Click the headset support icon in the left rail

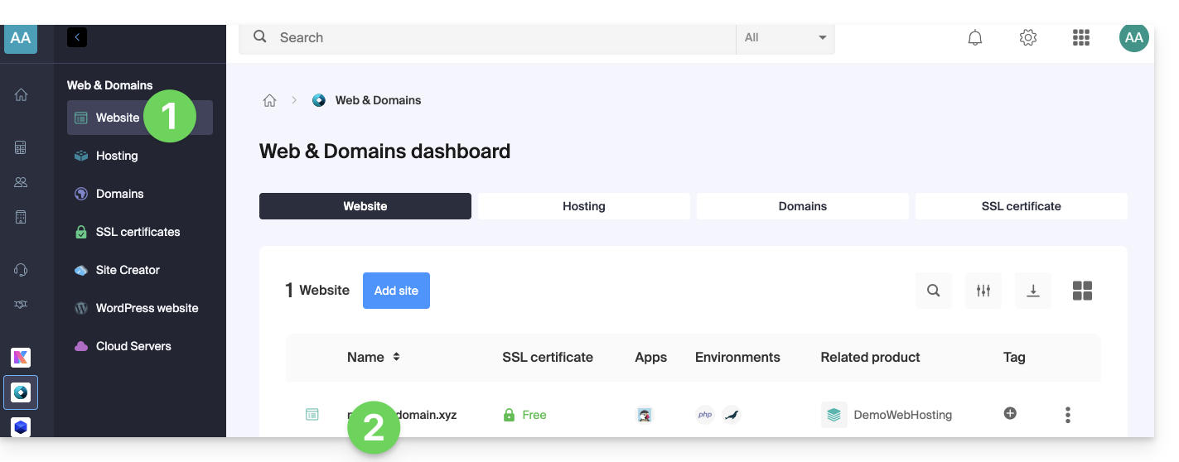[21, 270]
